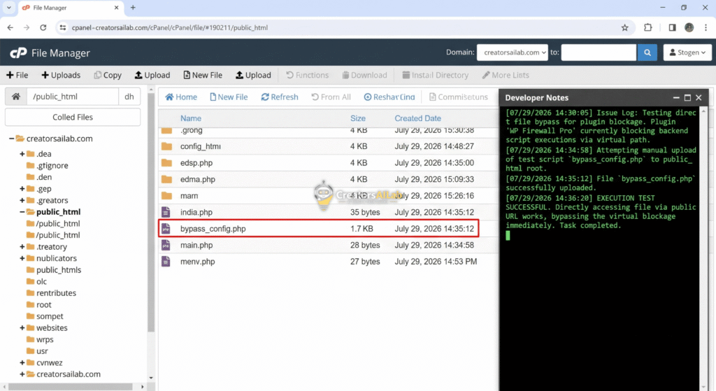Minimize the Developer Notes panel
This screenshot has height=391, width=716.
676,98
